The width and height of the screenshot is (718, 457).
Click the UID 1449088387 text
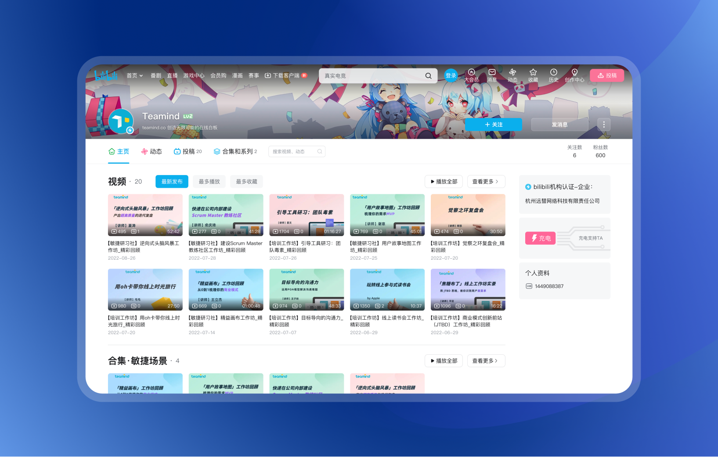549,286
